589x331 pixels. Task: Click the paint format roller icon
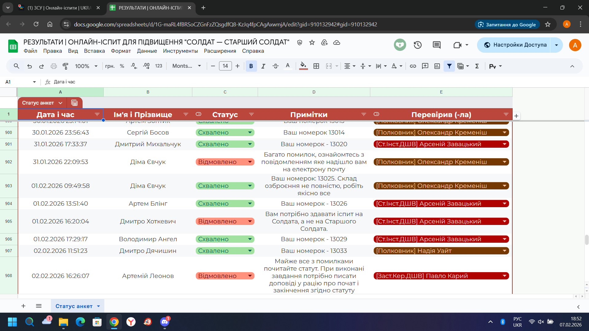coord(65,66)
